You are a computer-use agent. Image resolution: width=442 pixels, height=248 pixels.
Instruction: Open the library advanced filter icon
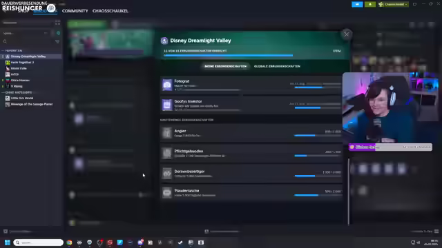click(x=57, y=41)
